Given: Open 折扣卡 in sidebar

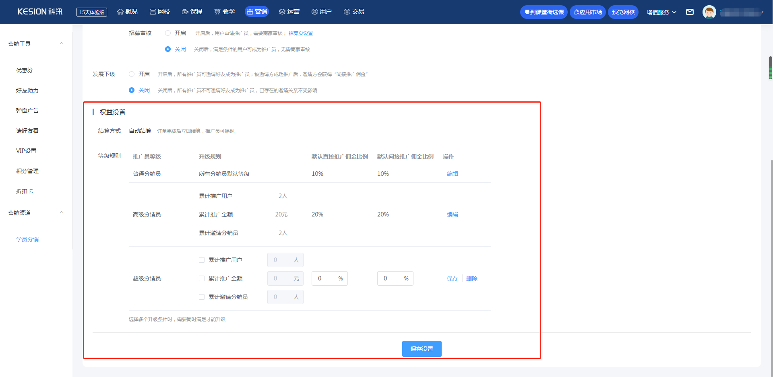Looking at the screenshot, I should point(25,191).
